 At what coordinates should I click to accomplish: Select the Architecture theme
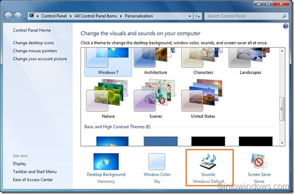(x=155, y=62)
